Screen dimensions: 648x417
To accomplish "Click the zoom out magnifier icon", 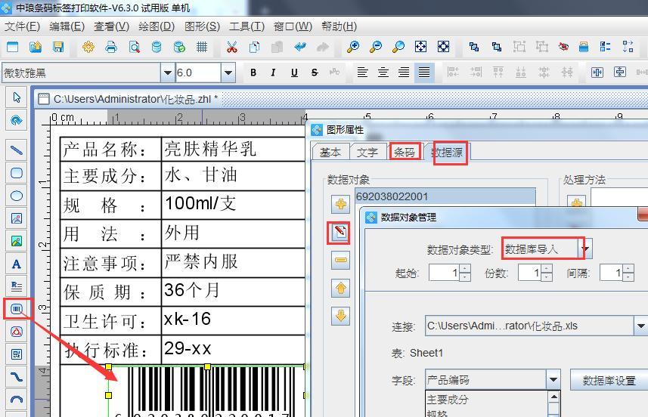I will pyautogui.click(x=376, y=47).
